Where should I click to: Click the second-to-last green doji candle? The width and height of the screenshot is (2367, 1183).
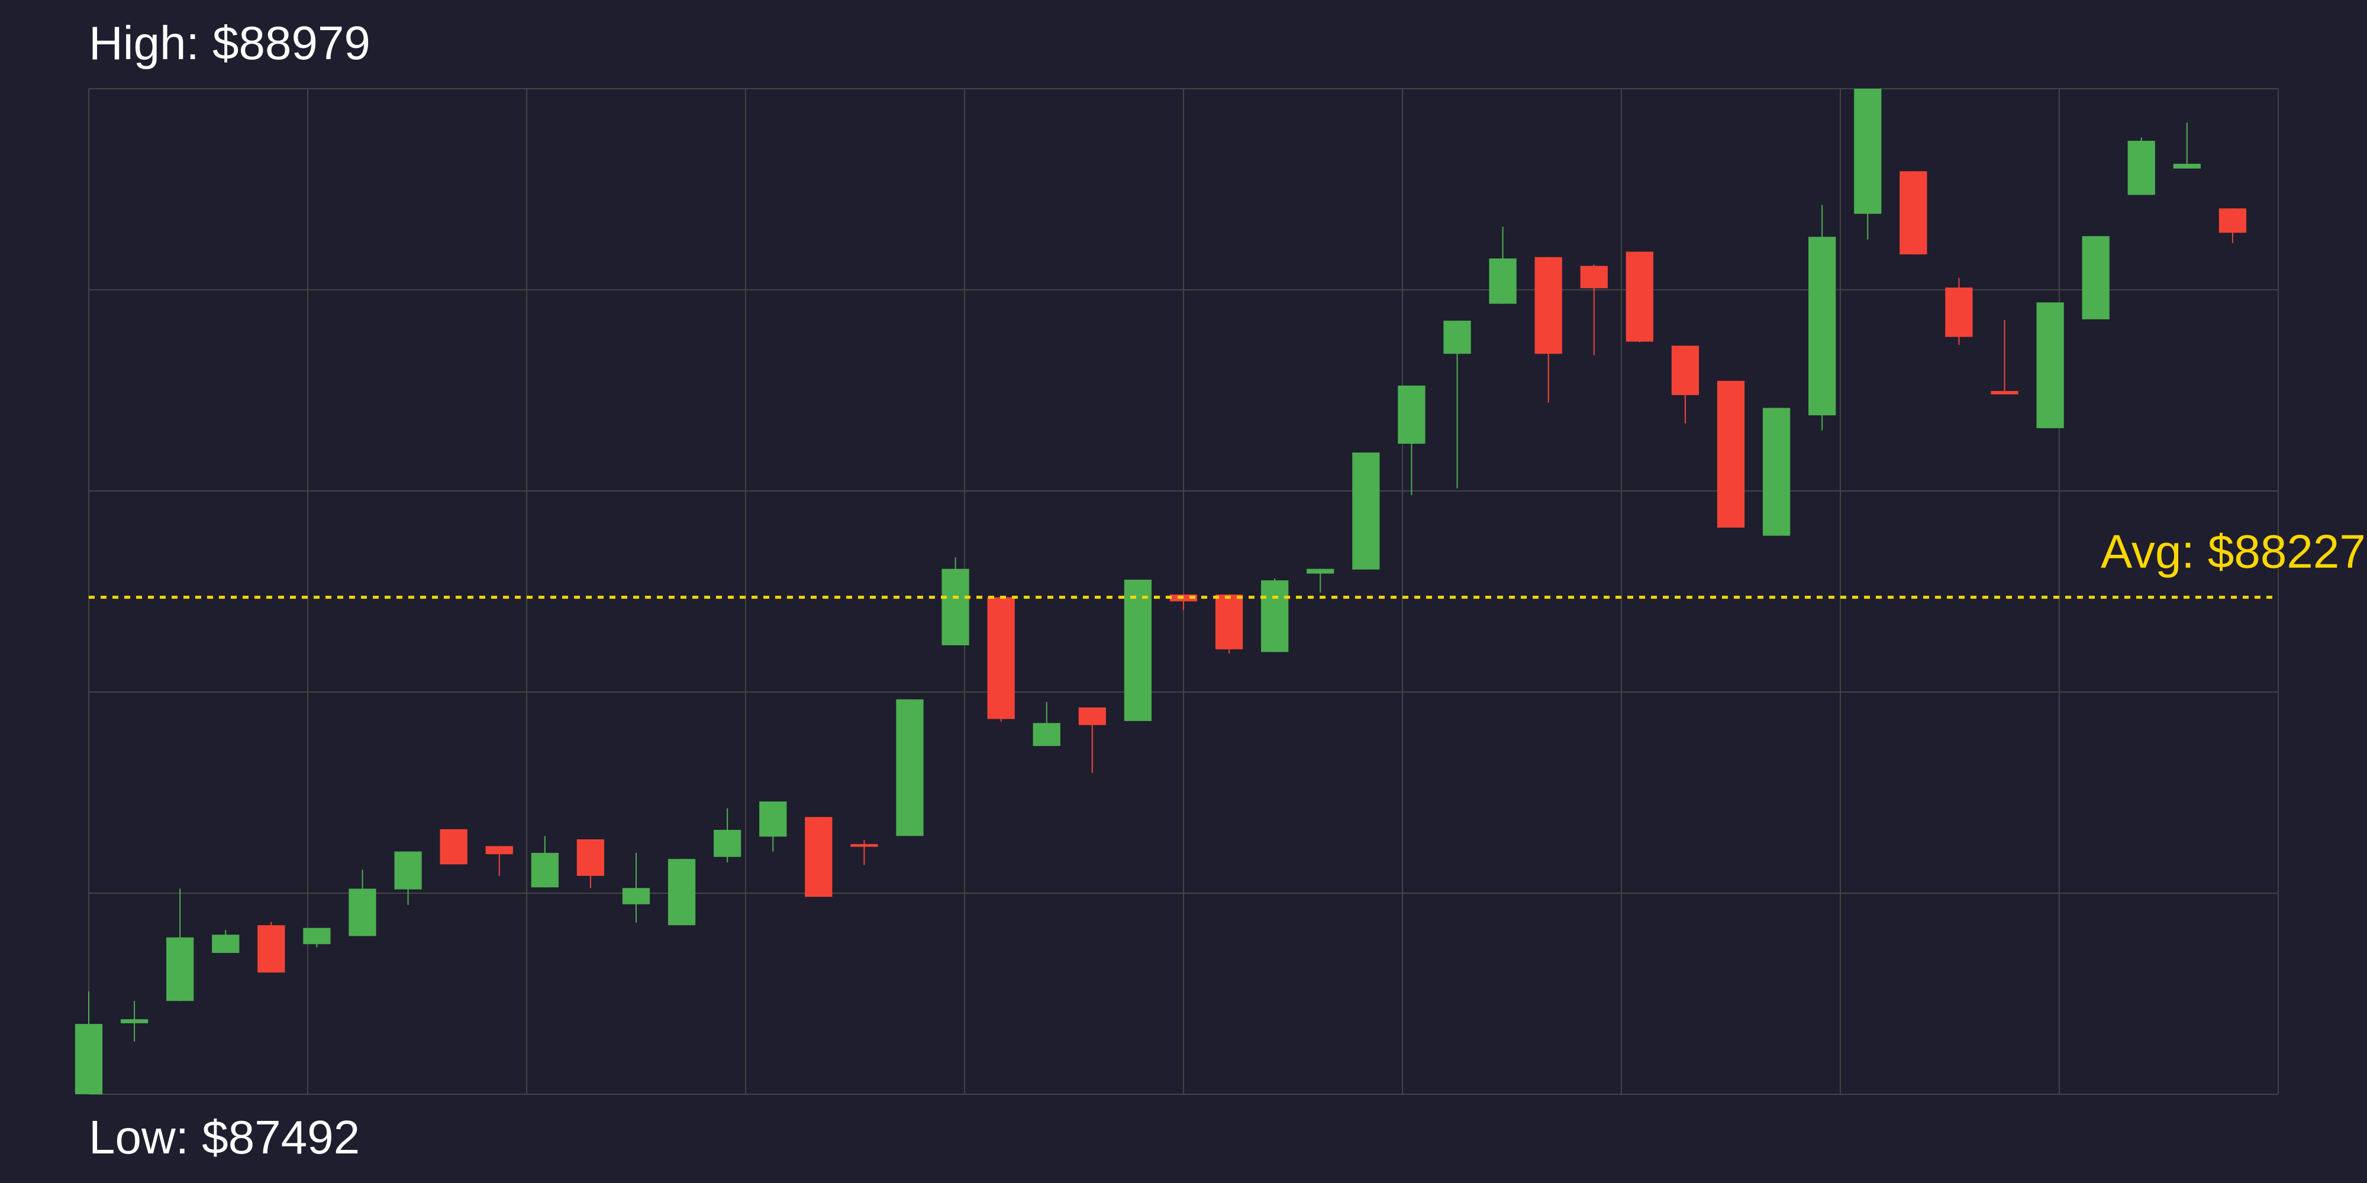point(2186,166)
